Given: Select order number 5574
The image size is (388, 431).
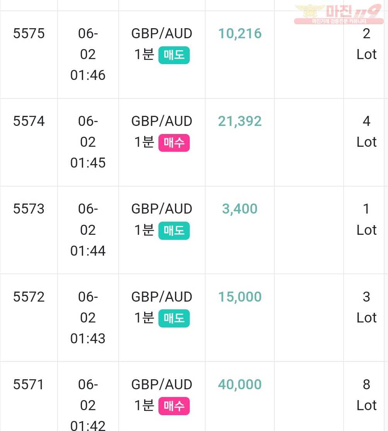Looking at the screenshot, I should click(29, 121).
